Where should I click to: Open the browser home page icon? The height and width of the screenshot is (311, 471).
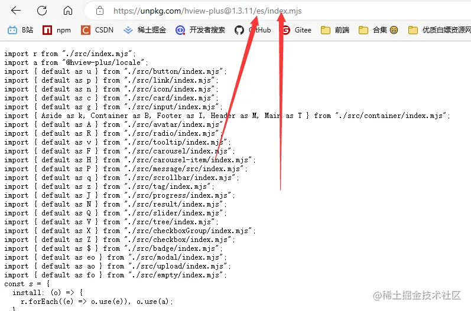pos(68,11)
